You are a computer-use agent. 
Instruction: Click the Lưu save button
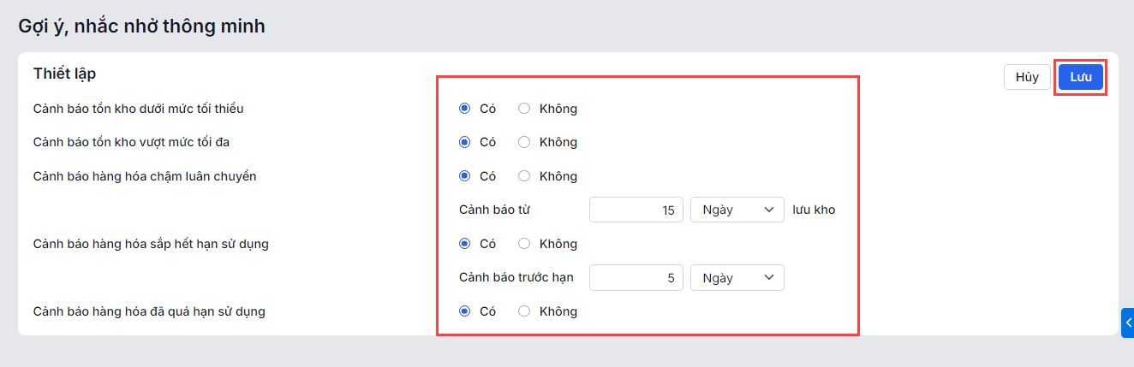(1080, 77)
